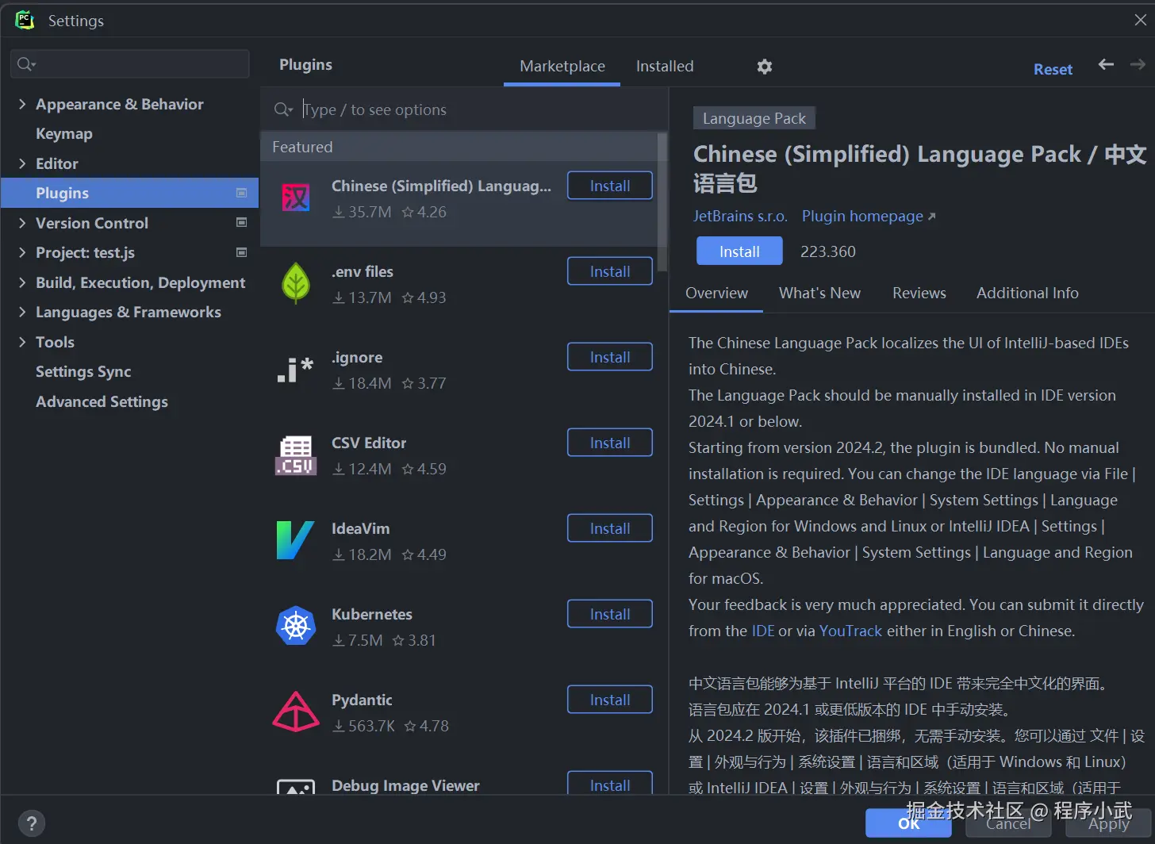The height and width of the screenshot is (844, 1155).
Task: Click the project-level marker icon beside Plugins
Action: point(242,193)
